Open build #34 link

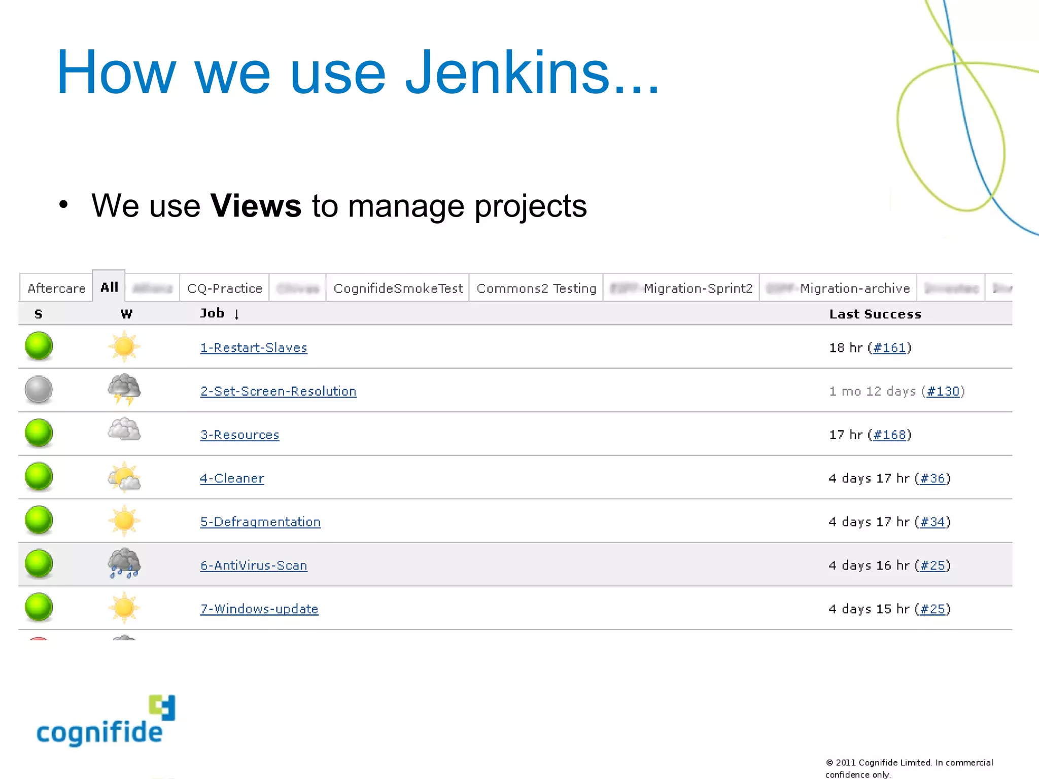click(x=932, y=522)
